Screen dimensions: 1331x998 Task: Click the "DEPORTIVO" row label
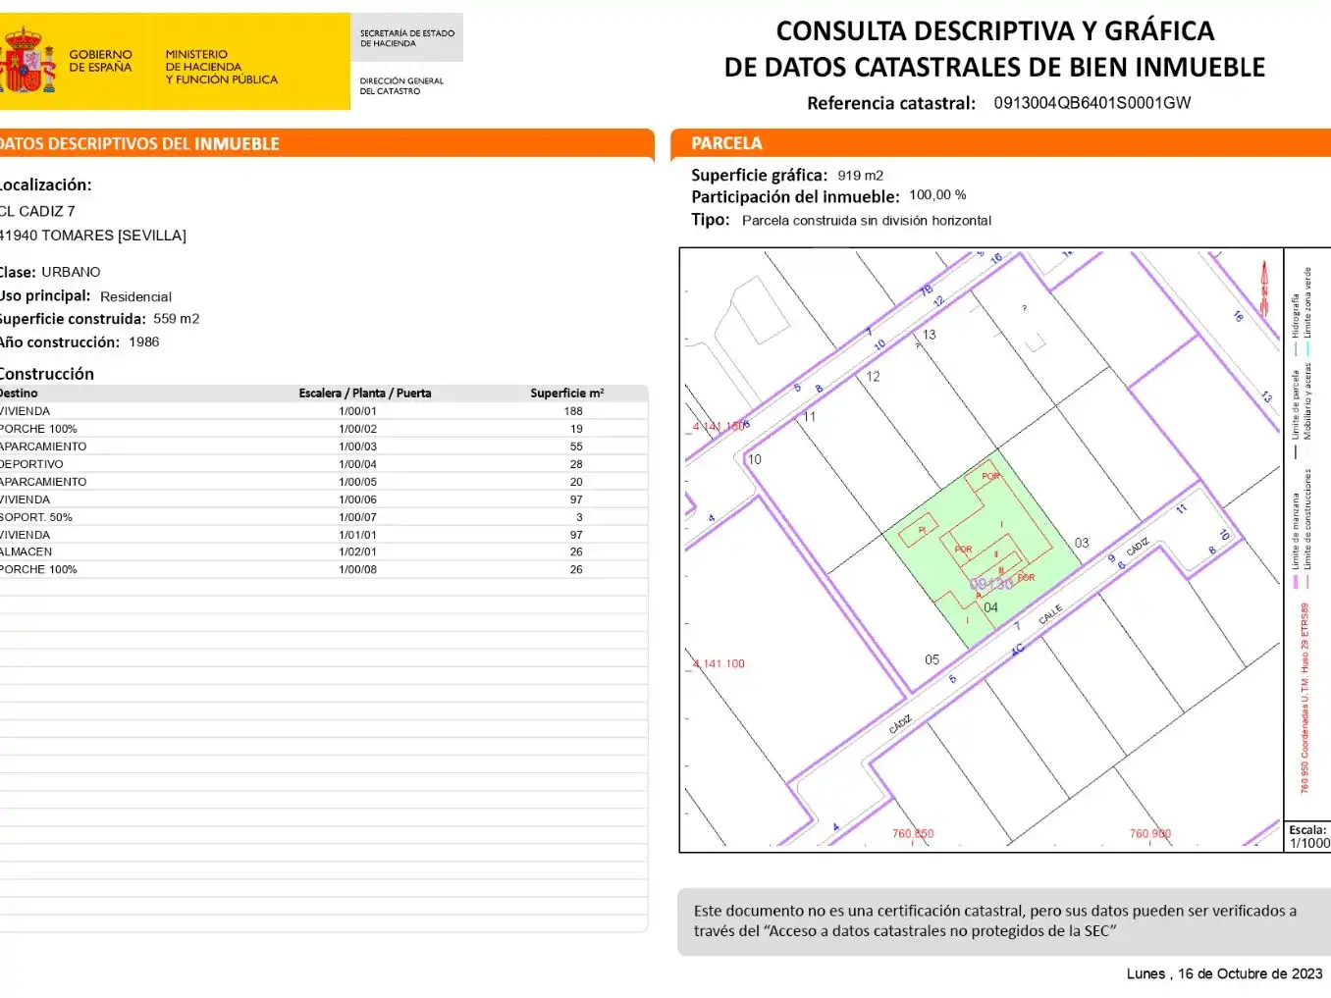pos(31,464)
